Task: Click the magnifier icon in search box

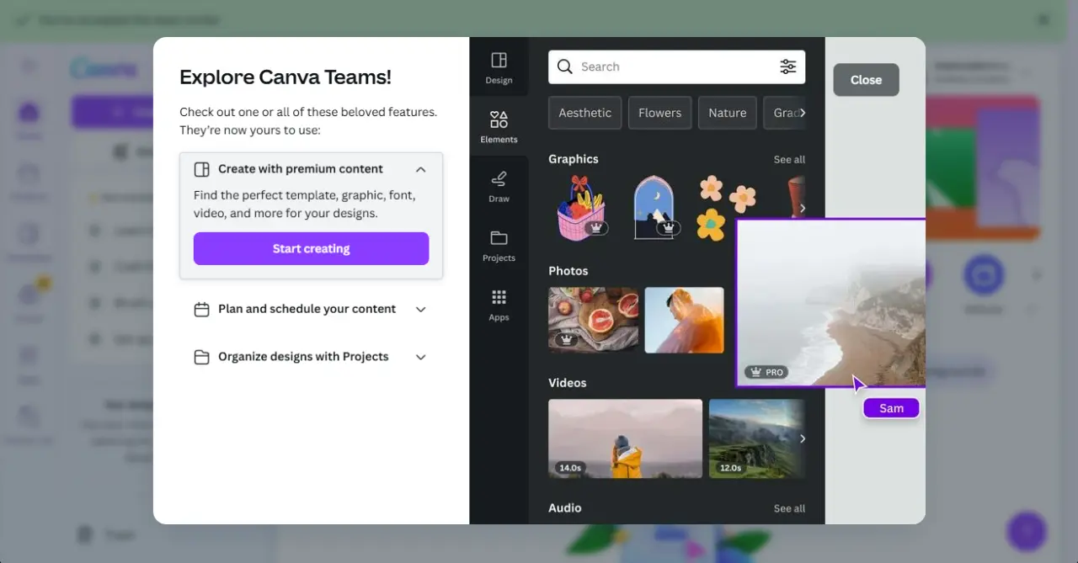Action: [565, 66]
